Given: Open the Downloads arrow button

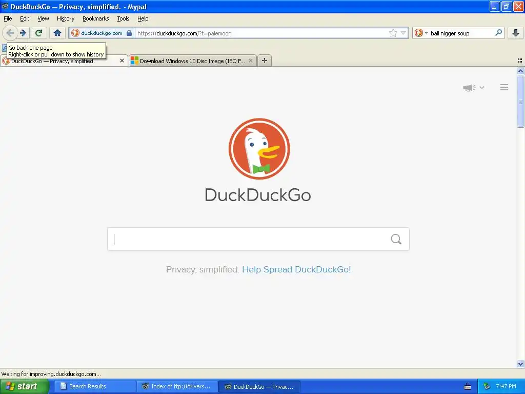Looking at the screenshot, I should tap(516, 33).
